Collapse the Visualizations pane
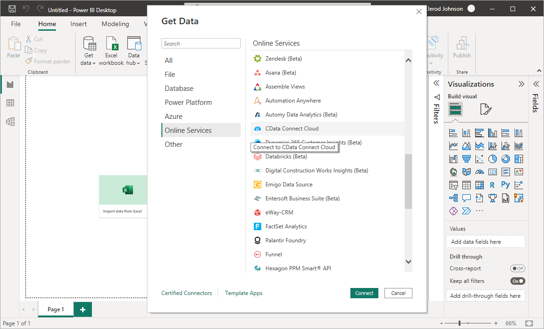The width and height of the screenshot is (544, 329). pos(521,84)
